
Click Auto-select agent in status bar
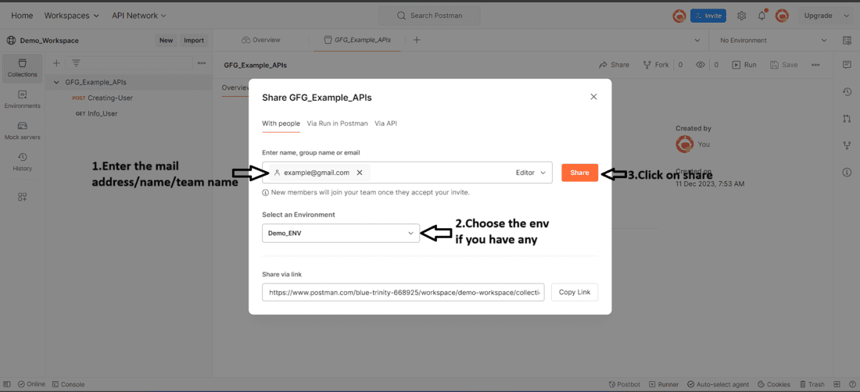(x=719, y=384)
